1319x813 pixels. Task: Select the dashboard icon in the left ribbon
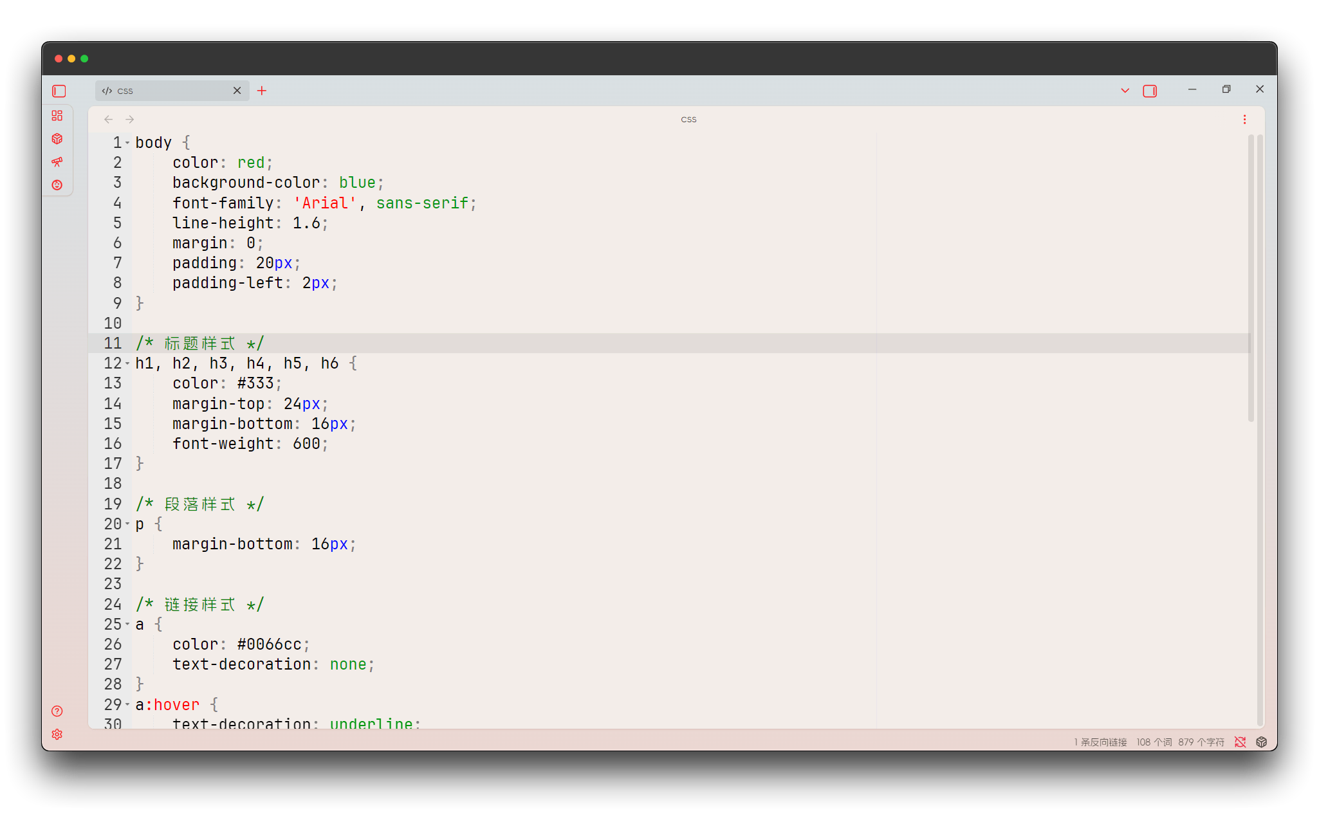(x=57, y=116)
